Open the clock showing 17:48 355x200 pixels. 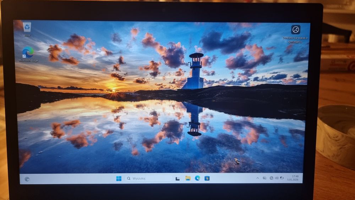pyautogui.click(x=295, y=176)
